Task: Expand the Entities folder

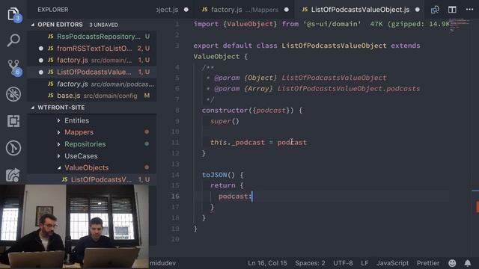Action: click(76, 120)
